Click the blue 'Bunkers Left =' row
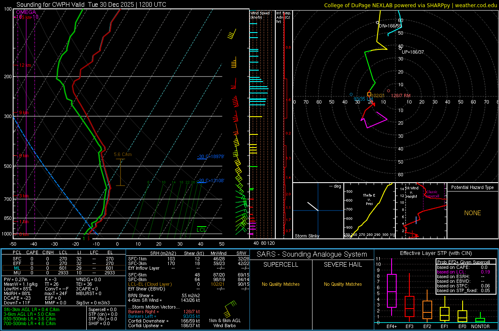This screenshot has width=499, height=331. [164, 316]
